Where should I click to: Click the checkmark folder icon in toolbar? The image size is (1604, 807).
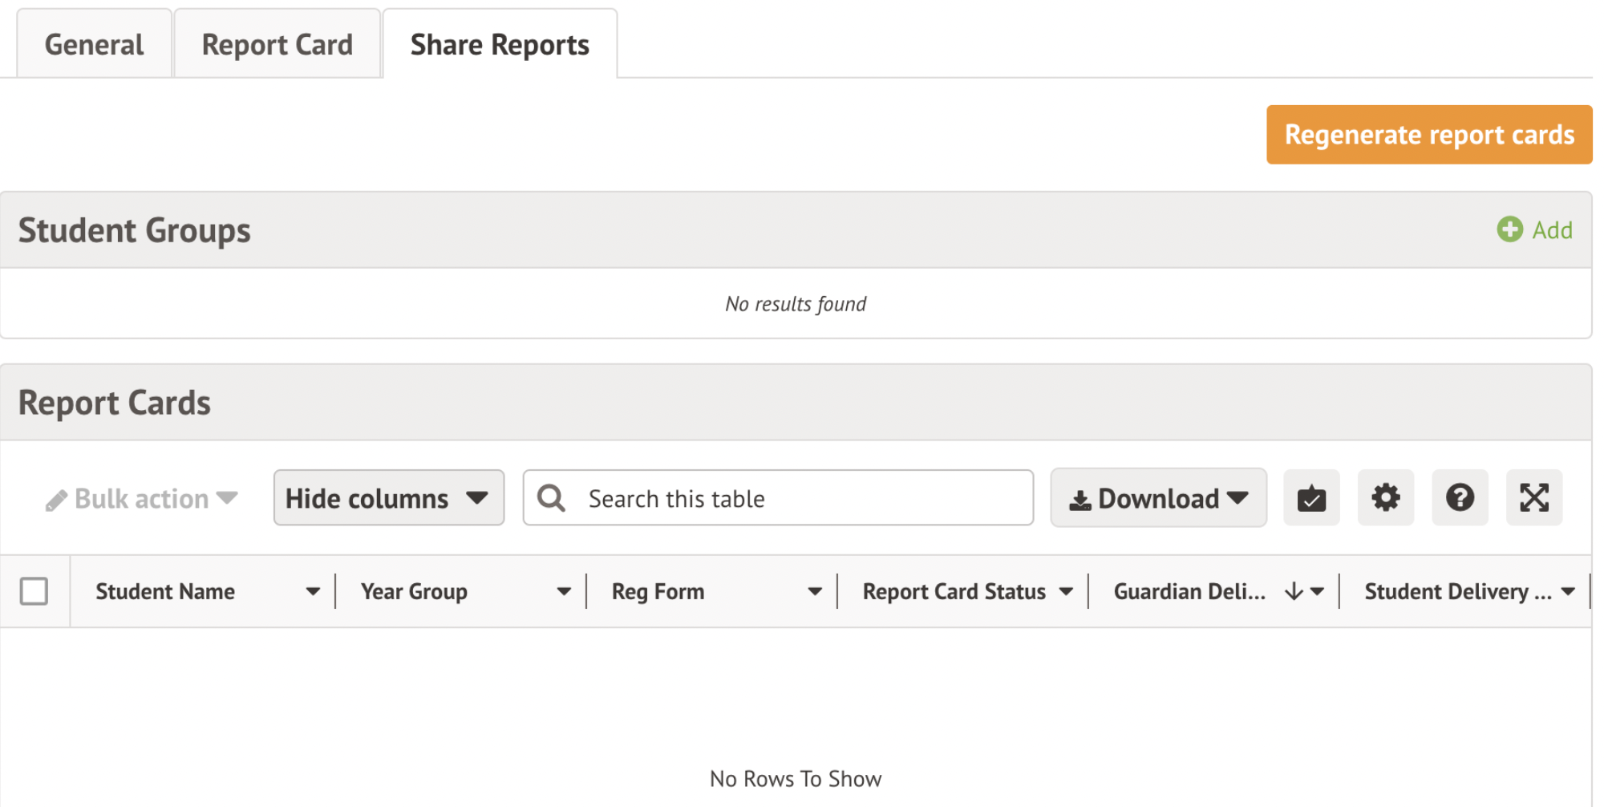[1311, 498]
